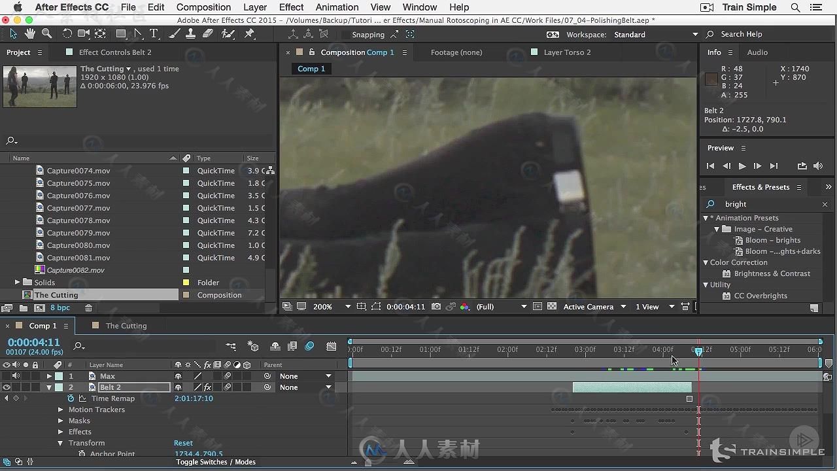Create new folder in Project panel
This screenshot has width=837, height=471.
pos(24,307)
